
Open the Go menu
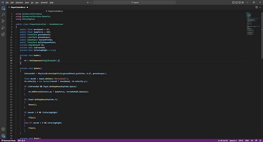(x=32, y=3)
